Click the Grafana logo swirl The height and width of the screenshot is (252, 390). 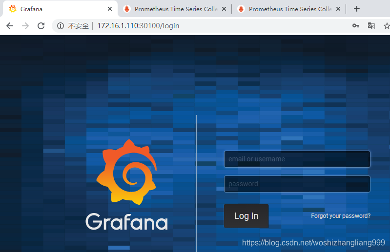pos(127,172)
